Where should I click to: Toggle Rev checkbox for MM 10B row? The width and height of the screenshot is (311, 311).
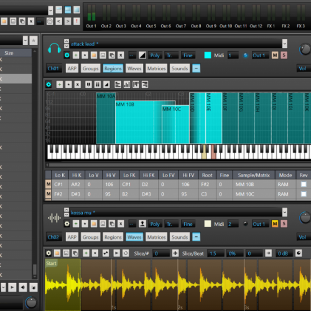tap(304, 184)
